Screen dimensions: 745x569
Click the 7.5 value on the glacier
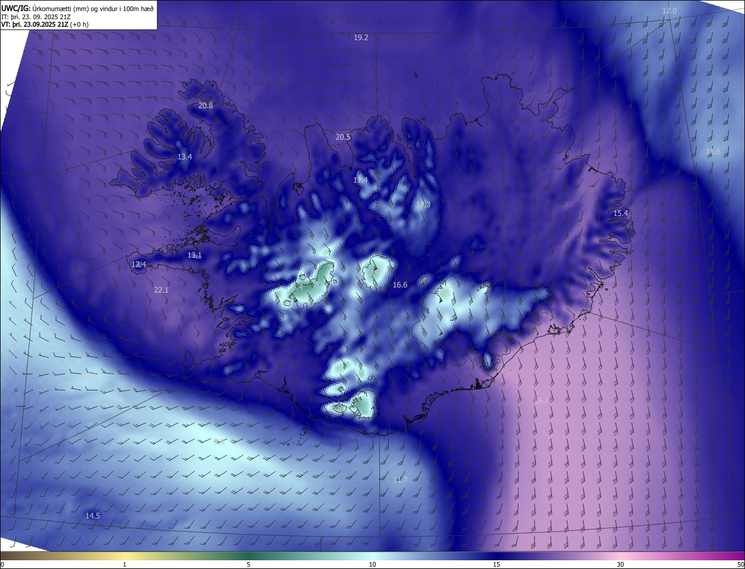[373, 272]
